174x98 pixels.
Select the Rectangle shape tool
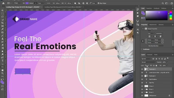coord(2,67)
